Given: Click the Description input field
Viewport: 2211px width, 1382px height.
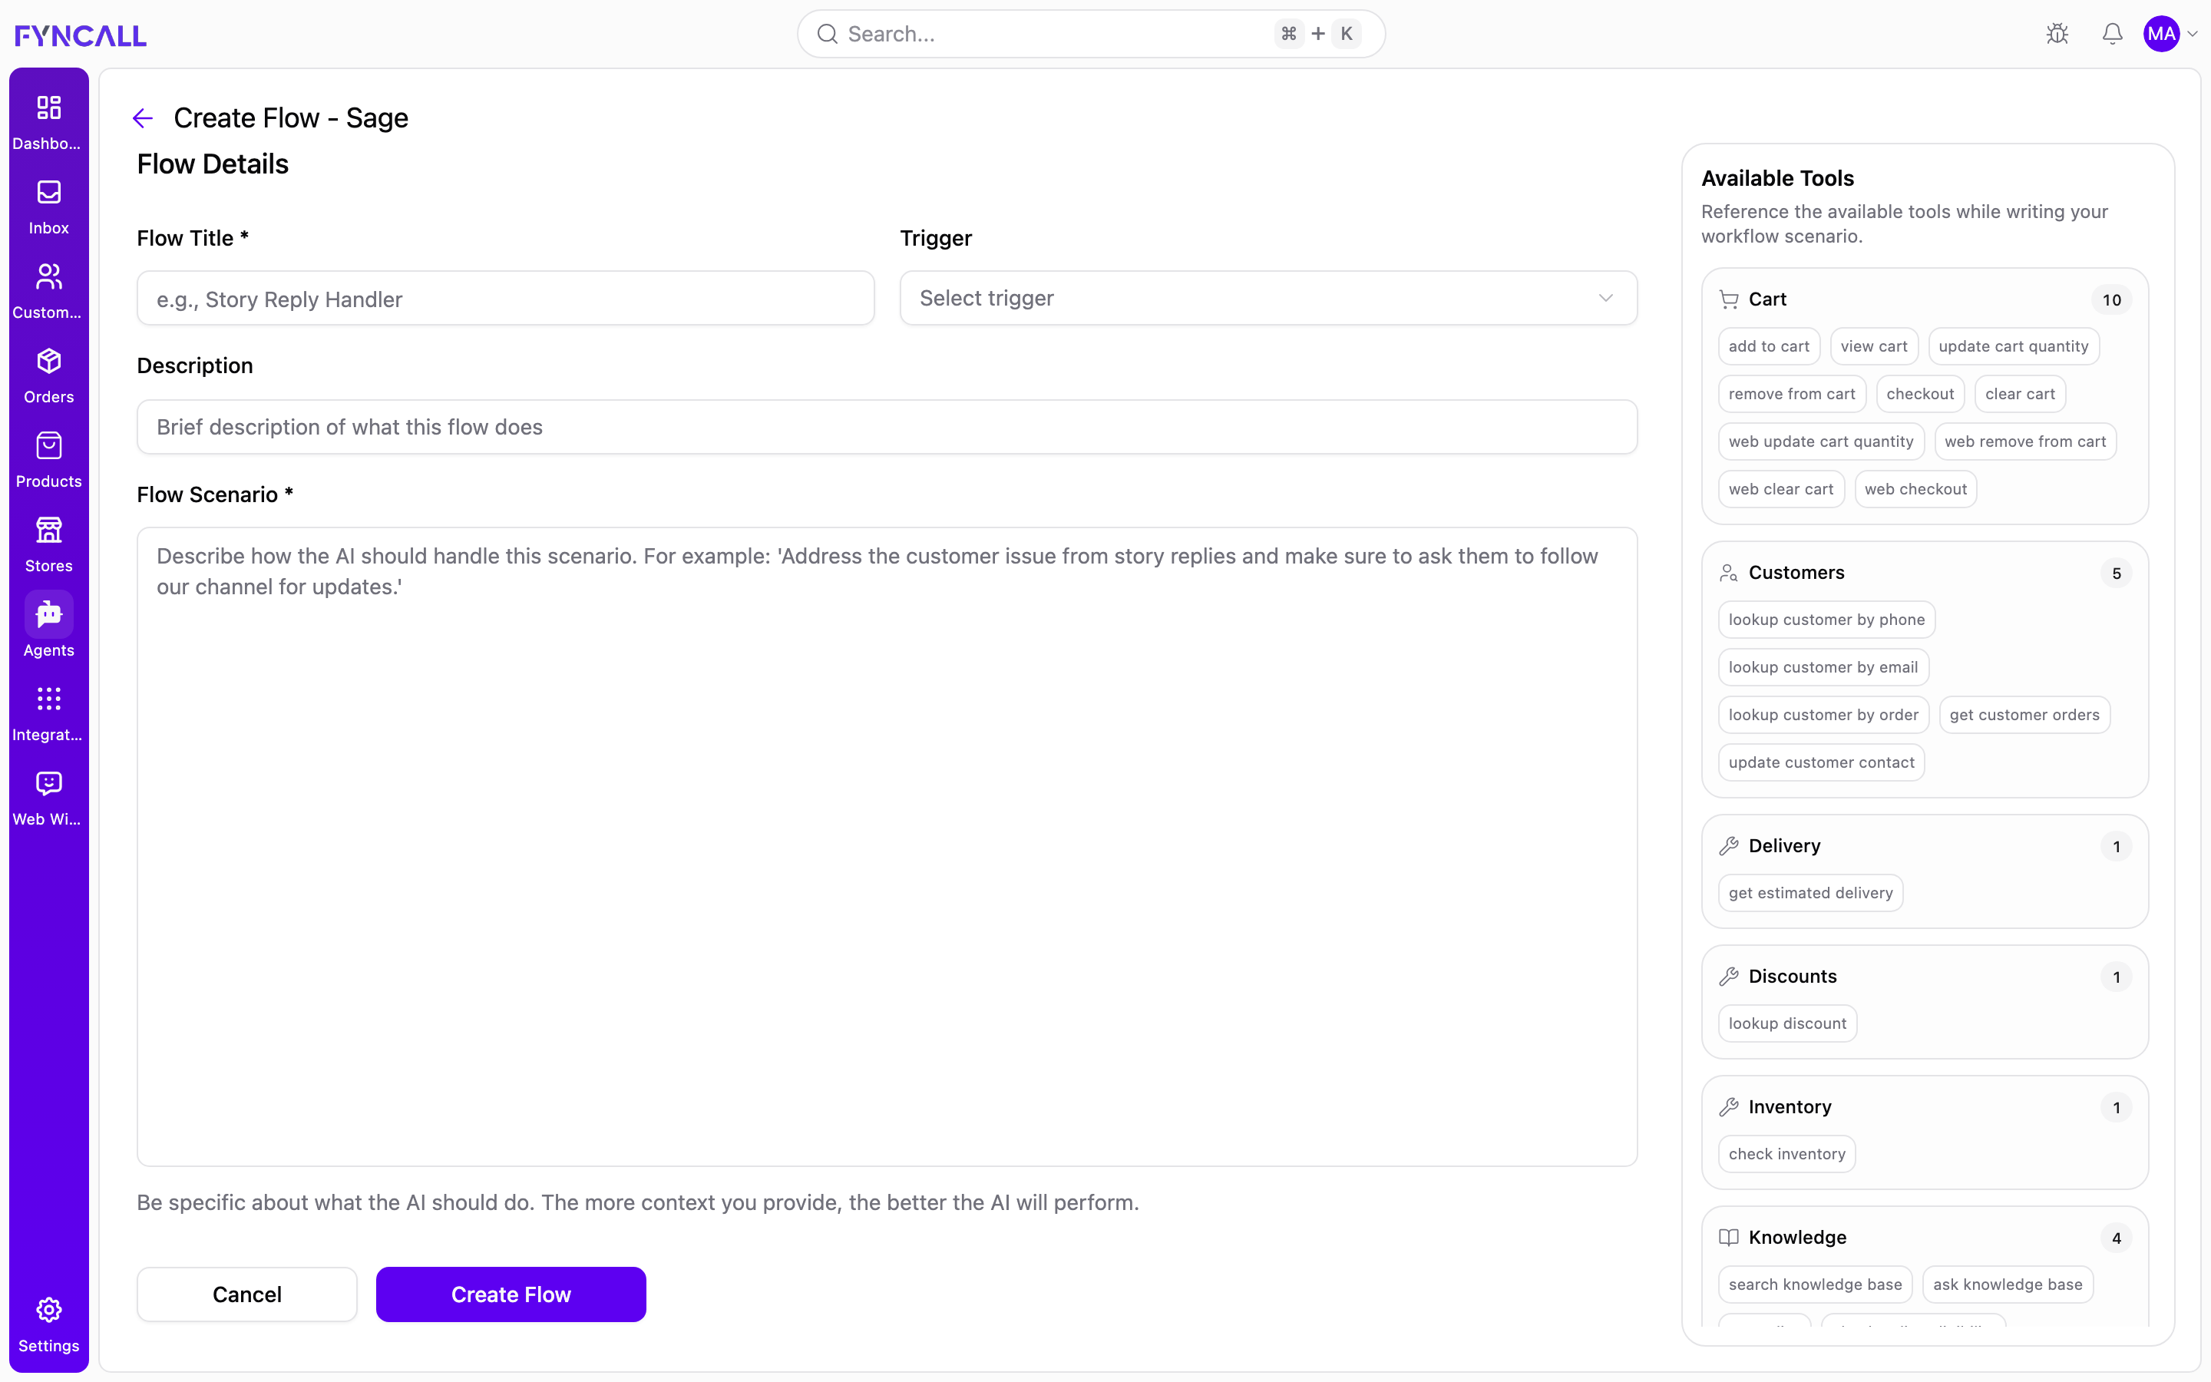Looking at the screenshot, I should point(886,427).
